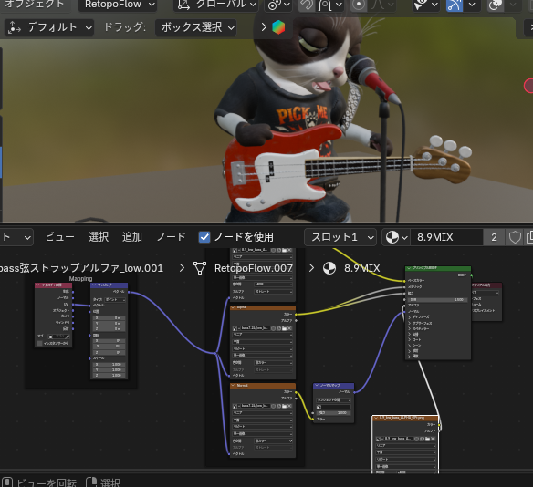Click the red circle gizmo at the viewport edge

point(528,86)
